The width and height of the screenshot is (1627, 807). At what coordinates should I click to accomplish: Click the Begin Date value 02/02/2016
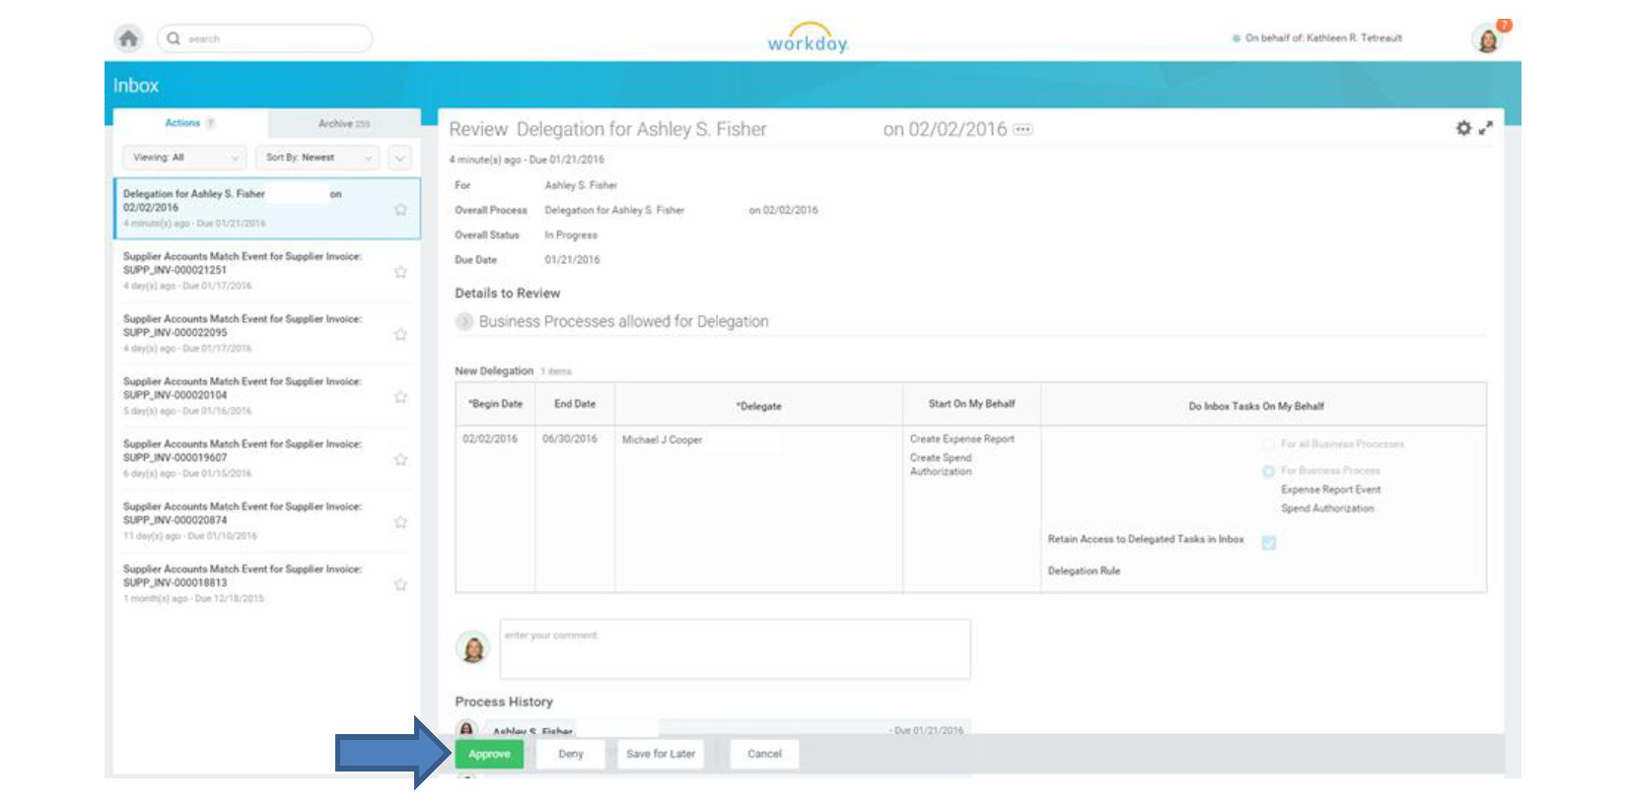[x=490, y=438]
